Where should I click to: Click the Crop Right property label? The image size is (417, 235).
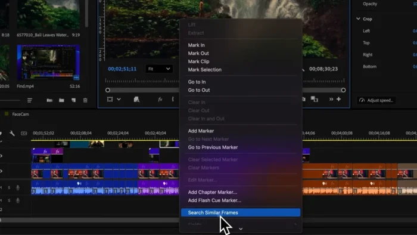click(x=368, y=55)
